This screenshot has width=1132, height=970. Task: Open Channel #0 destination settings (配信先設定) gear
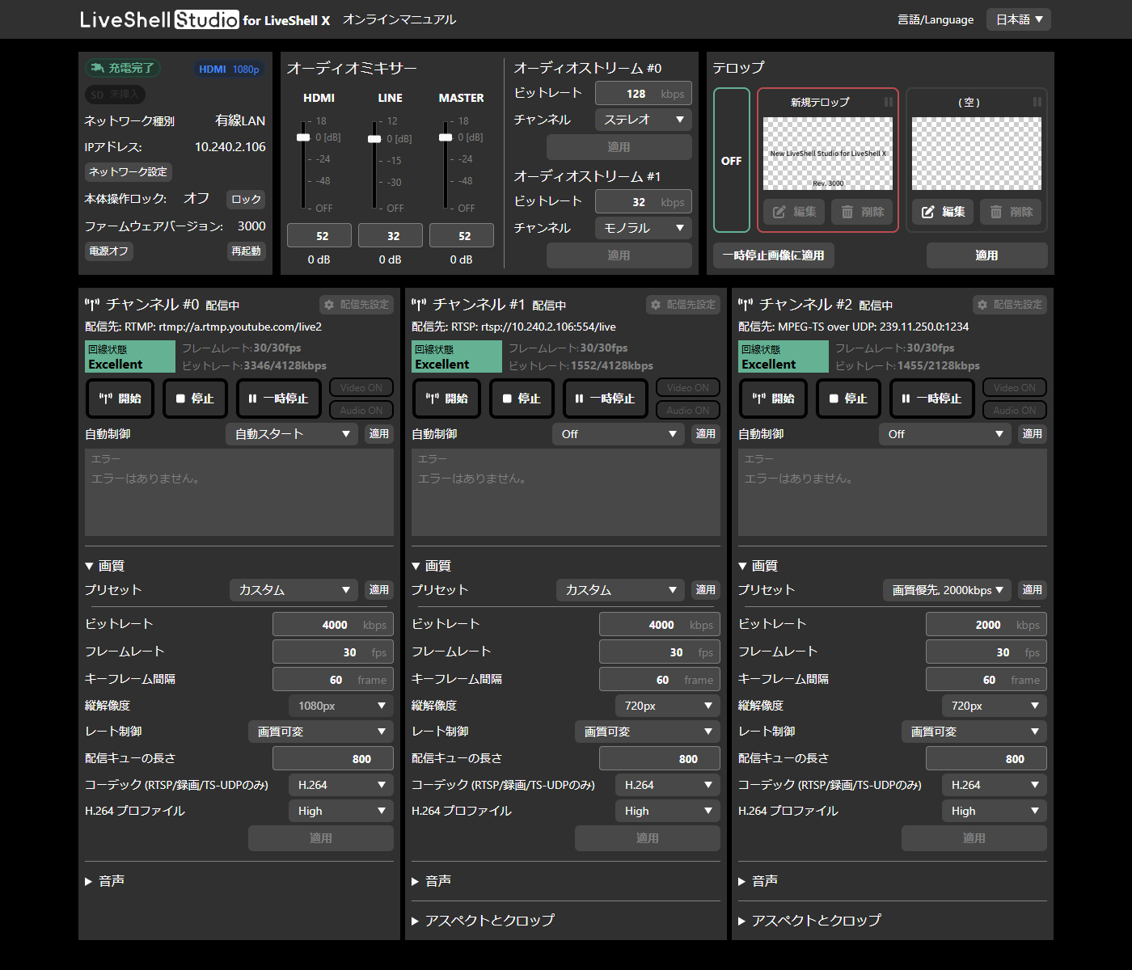(357, 305)
